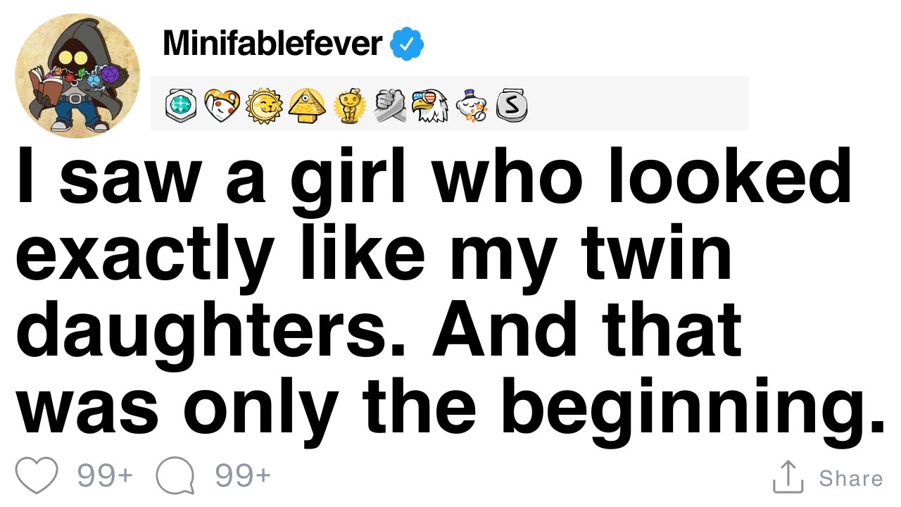
Task: Click the teal diamond medal award icon
Action: pyautogui.click(x=180, y=106)
